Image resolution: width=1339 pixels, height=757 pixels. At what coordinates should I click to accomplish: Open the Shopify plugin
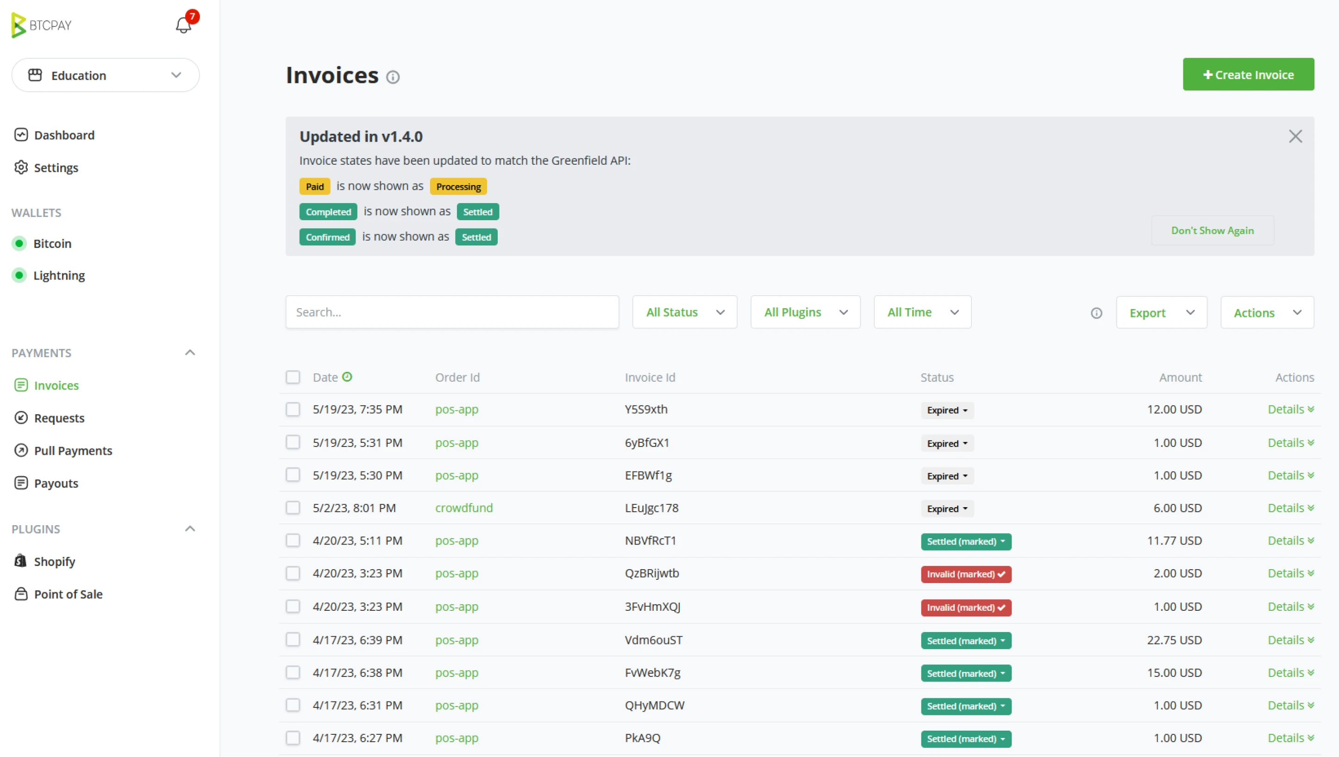click(x=54, y=562)
